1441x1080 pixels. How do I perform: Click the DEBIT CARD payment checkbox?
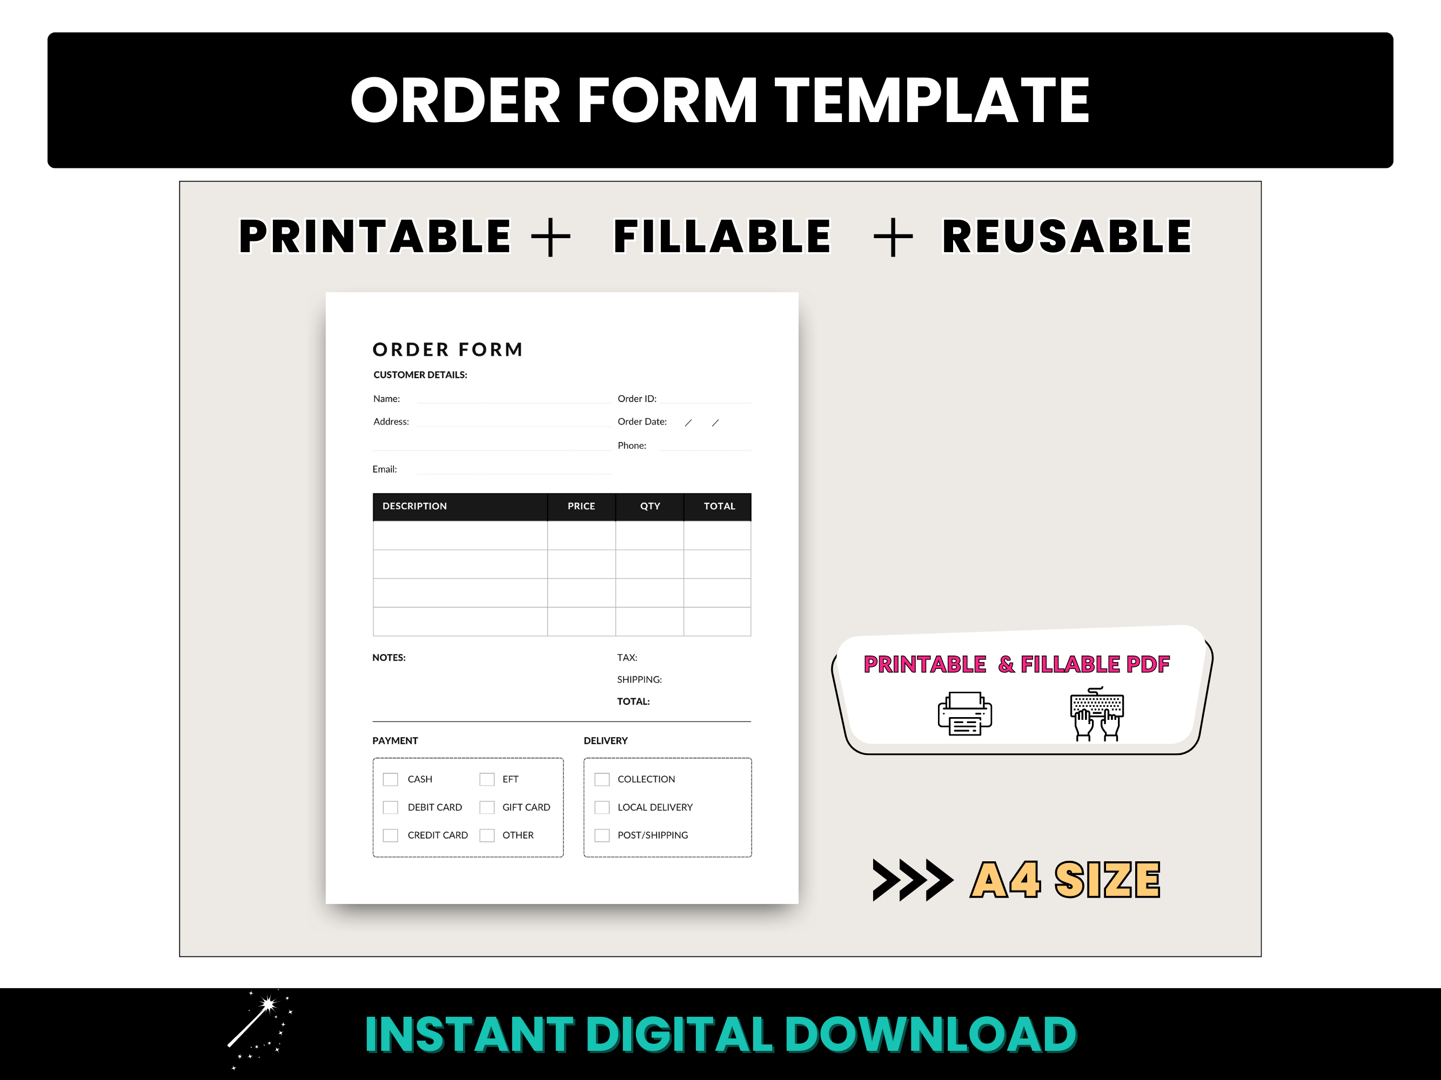click(x=390, y=808)
